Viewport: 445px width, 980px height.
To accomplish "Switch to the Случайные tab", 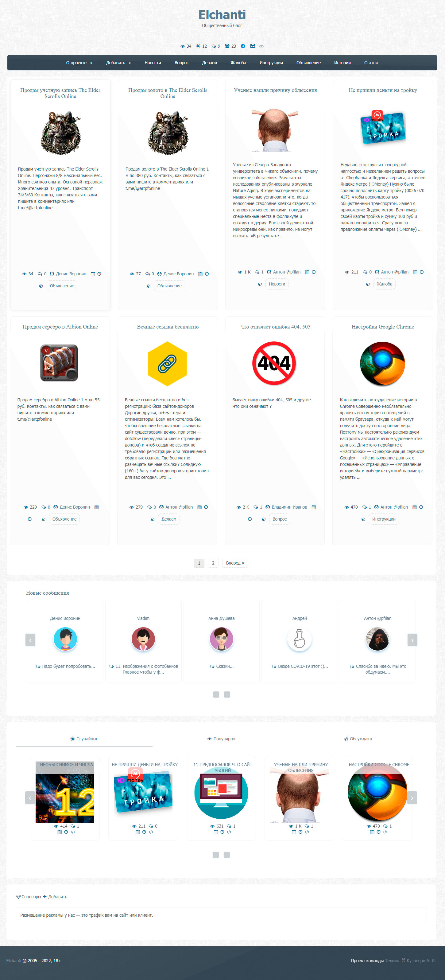I will tap(84, 739).
